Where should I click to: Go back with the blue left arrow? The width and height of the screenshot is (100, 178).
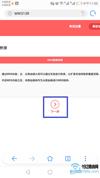[x=14, y=158]
